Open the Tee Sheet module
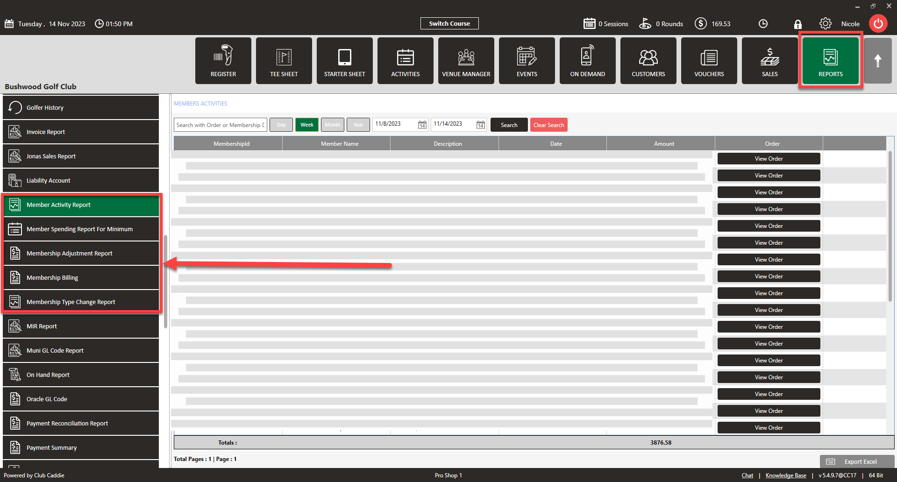The image size is (897, 482). click(x=284, y=61)
